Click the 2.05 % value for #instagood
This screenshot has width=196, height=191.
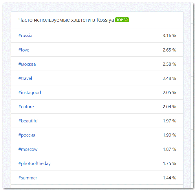[169, 93]
